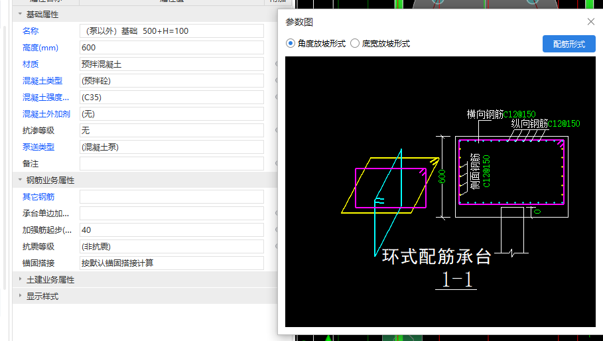Edit 横向钢筋 value C12@150 in diagram
The image size is (603, 341).
pyautogui.click(x=519, y=114)
